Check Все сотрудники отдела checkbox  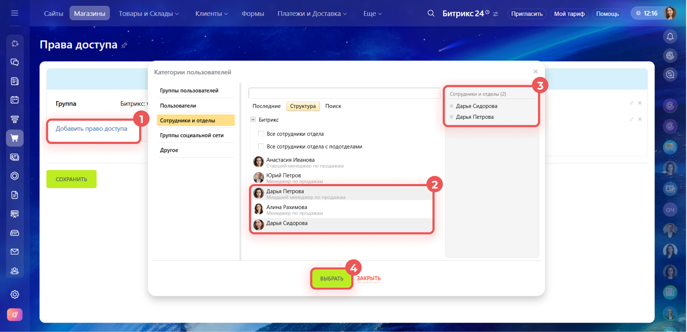click(261, 134)
